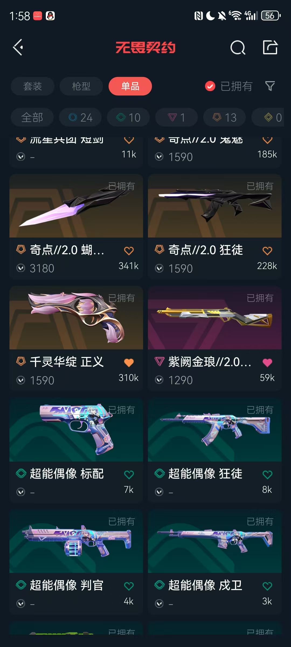The height and width of the screenshot is (647, 291).
Task: Toggle heart on 紫阙金琅//2.0 skin
Action: [x=267, y=363]
